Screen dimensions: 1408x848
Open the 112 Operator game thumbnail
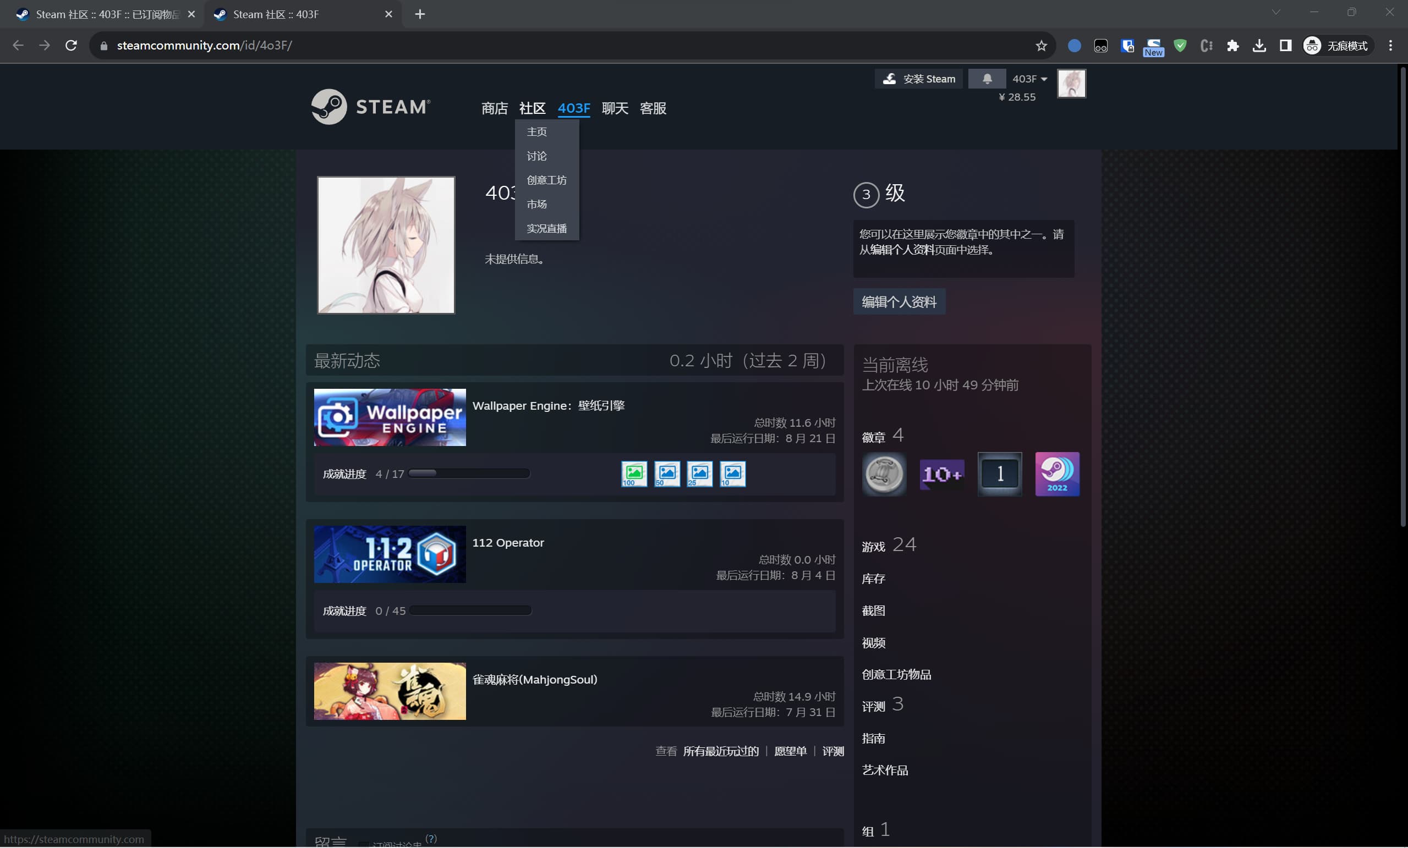[x=390, y=554]
